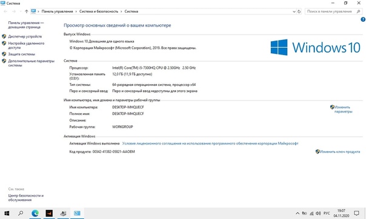Click the WORKGROUP value
Image resolution: width=366 pixels, height=219 pixels.
122,126
